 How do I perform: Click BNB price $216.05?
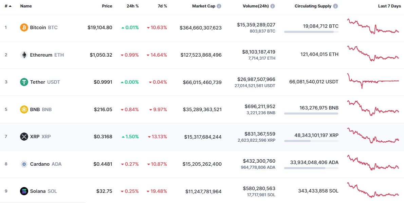tap(103, 109)
